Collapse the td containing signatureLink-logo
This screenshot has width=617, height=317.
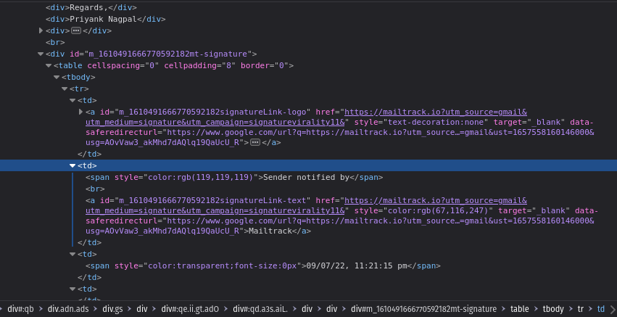73,100
